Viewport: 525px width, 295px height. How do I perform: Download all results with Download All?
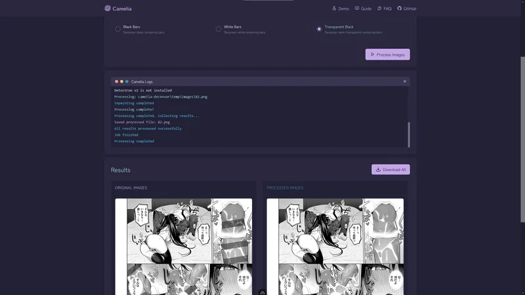pos(390,170)
